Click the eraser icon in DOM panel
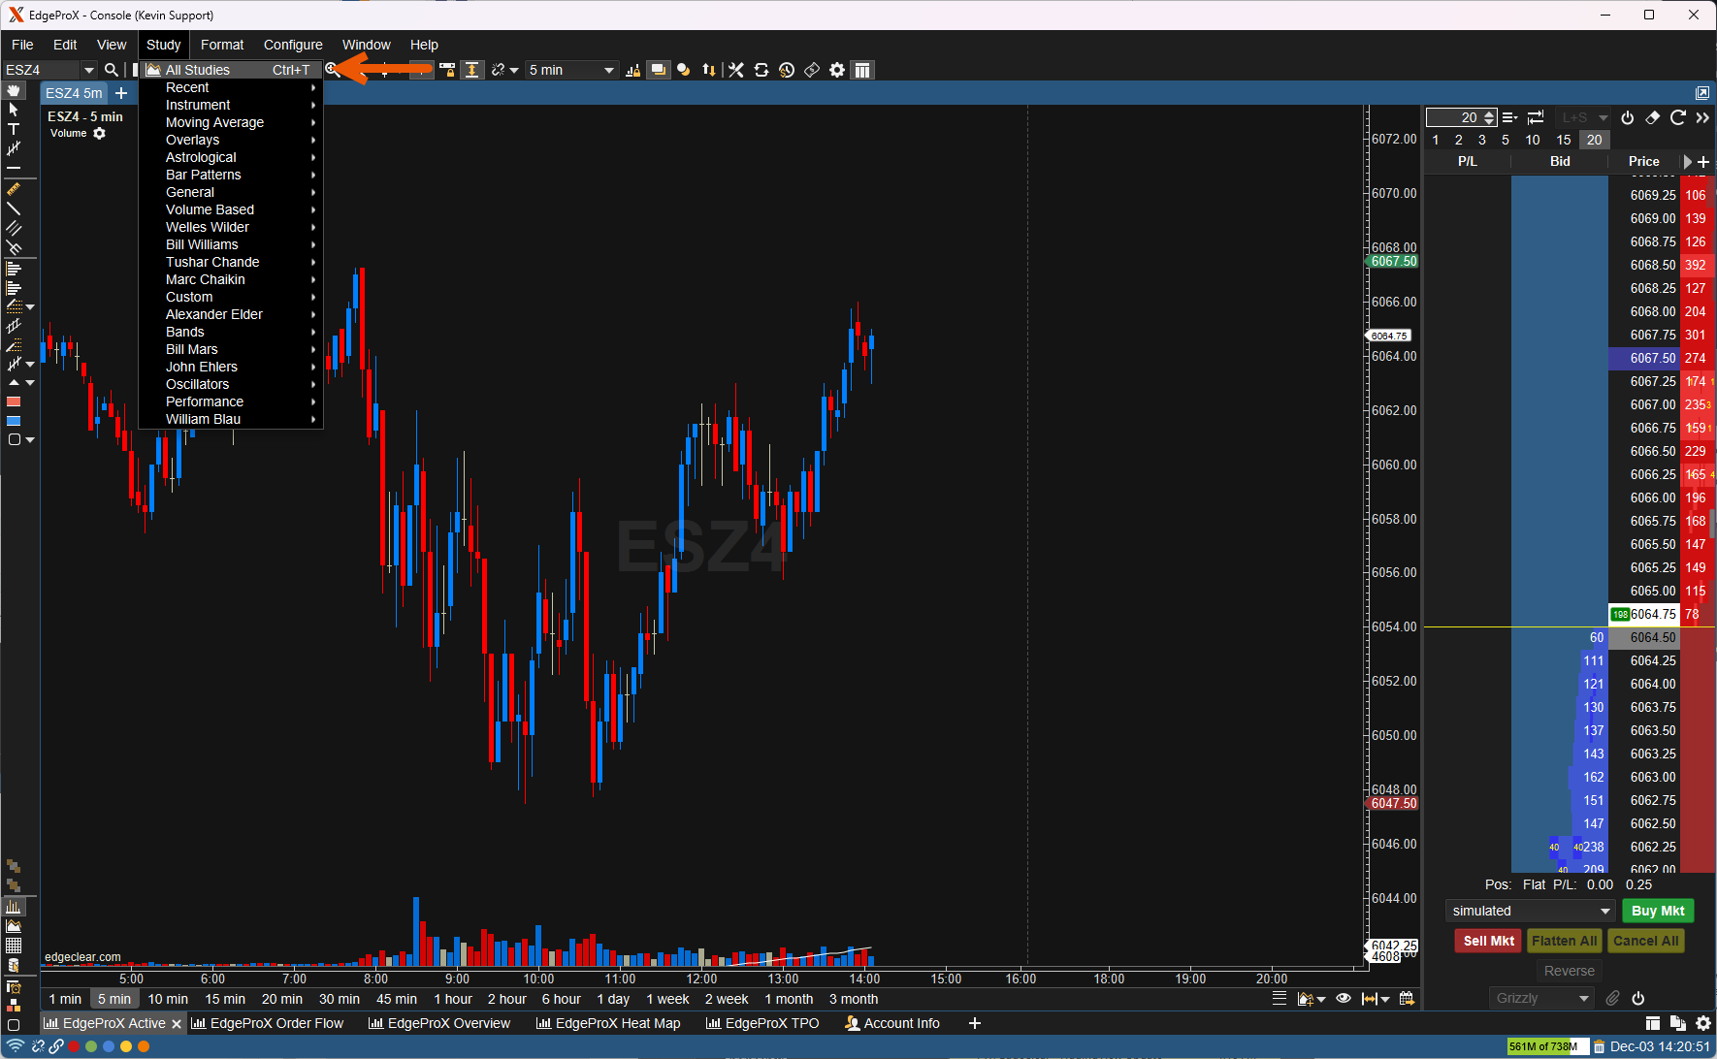The height and width of the screenshot is (1059, 1717). pyautogui.click(x=1653, y=117)
